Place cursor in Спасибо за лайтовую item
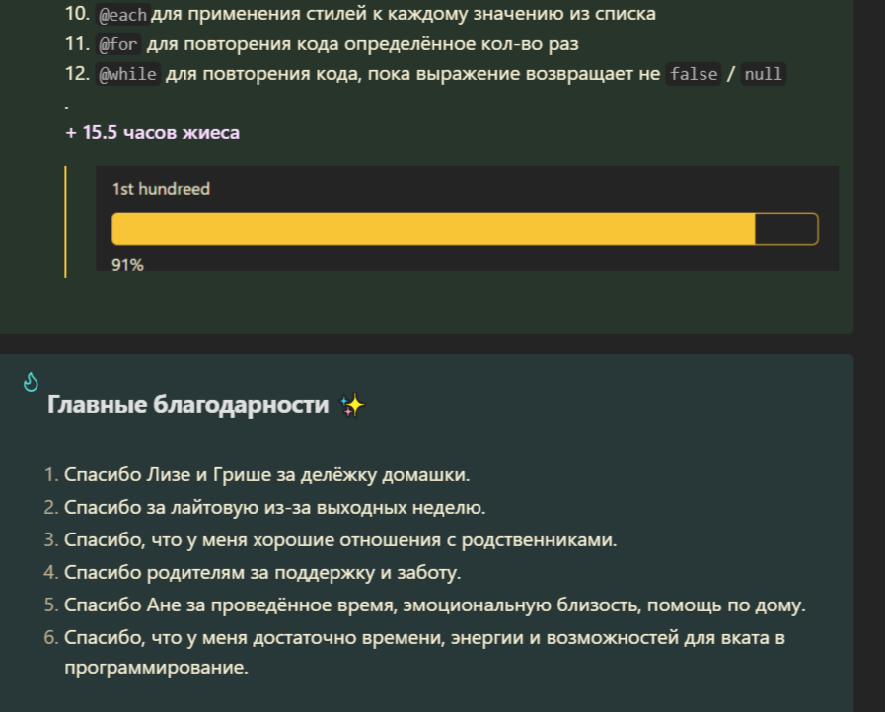 pyautogui.click(x=275, y=507)
